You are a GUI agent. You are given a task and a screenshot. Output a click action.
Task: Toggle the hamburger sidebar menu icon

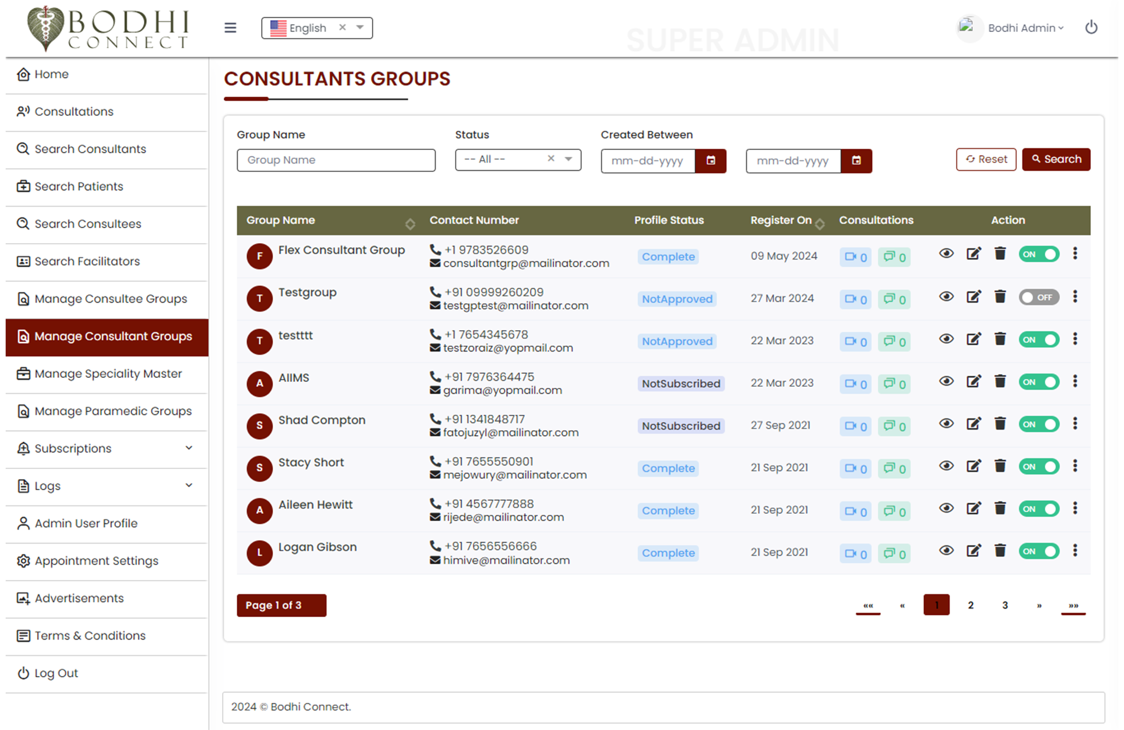point(230,28)
